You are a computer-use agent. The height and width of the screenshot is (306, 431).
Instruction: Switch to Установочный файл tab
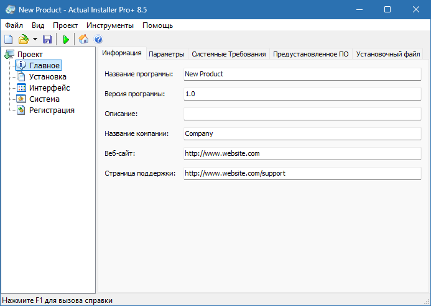(388, 54)
